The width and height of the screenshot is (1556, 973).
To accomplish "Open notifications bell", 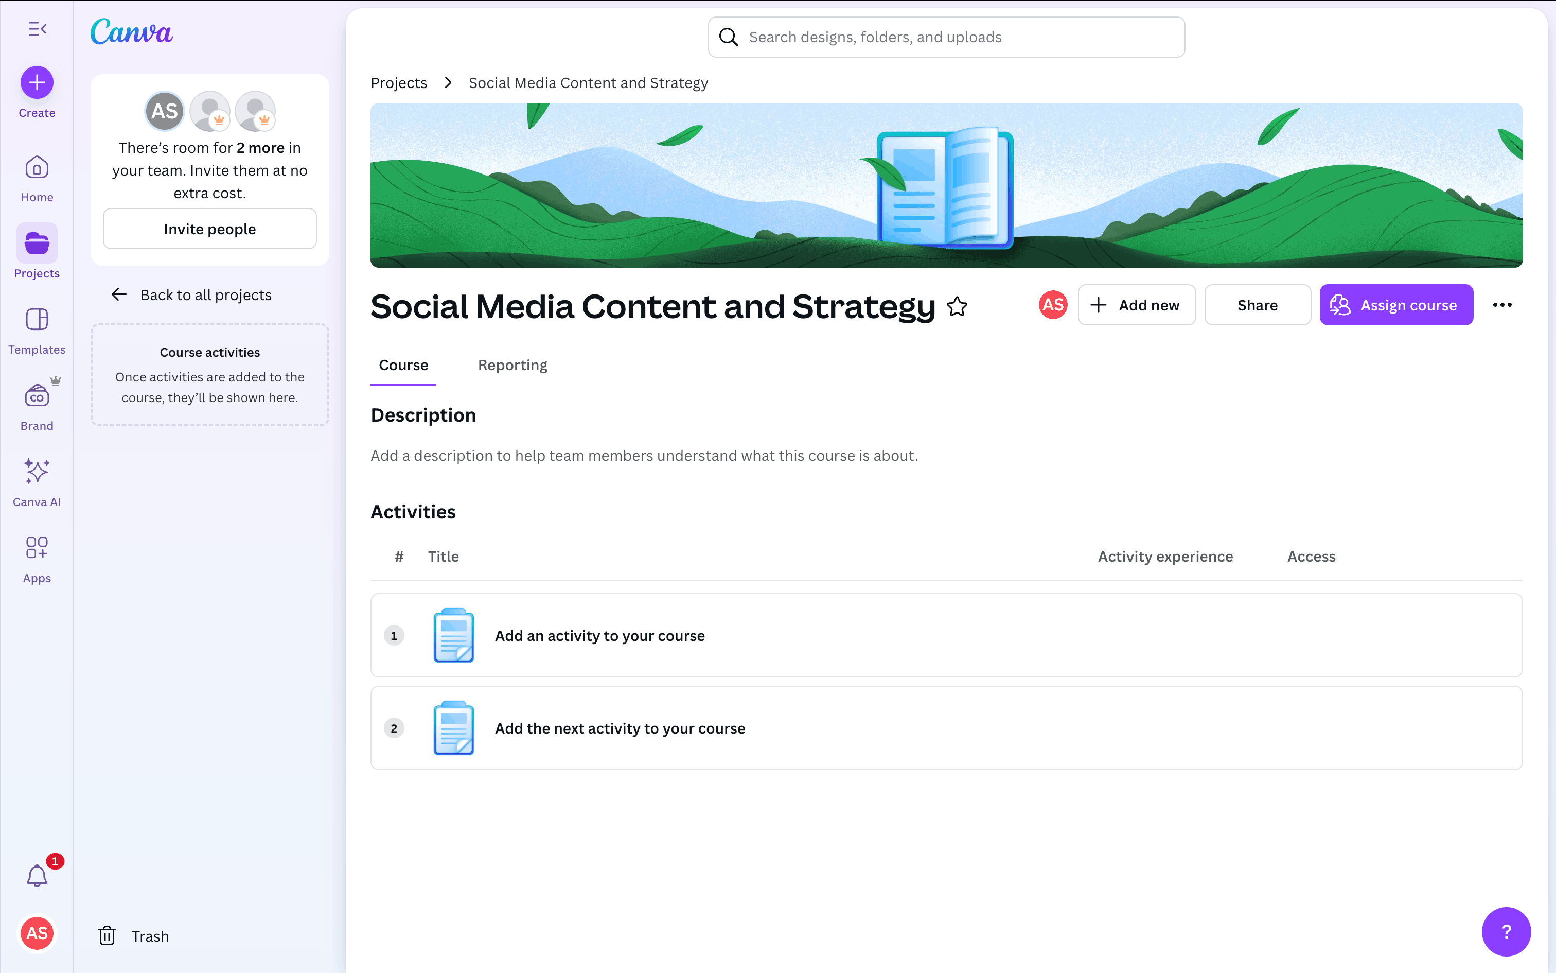I will coord(37,875).
